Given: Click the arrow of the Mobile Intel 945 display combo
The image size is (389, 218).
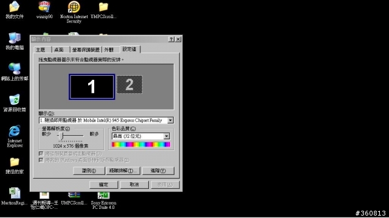Looking at the screenshot, I should 170,121.
